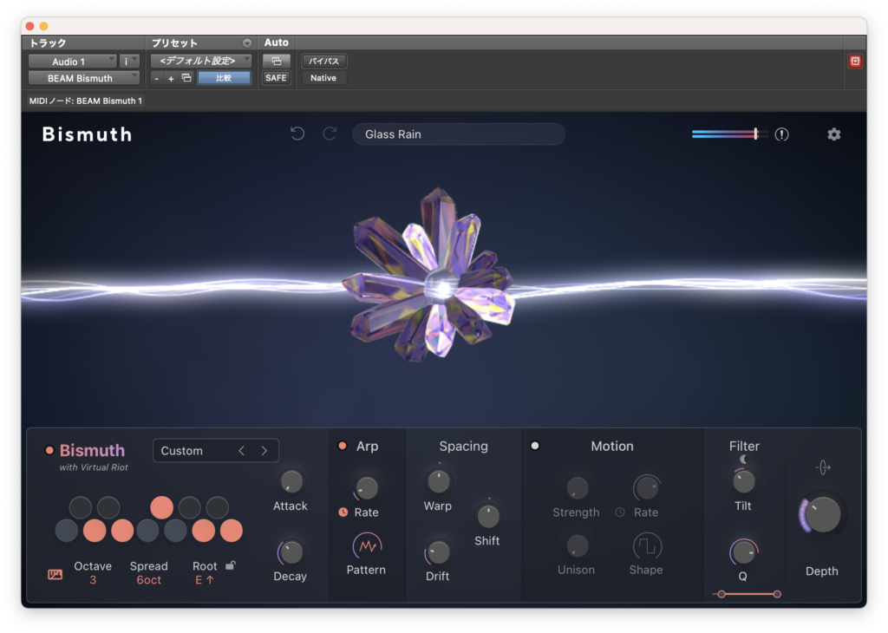The width and height of the screenshot is (888, 633).
Task: Click the Shift knob
Action: coord(487,516)
